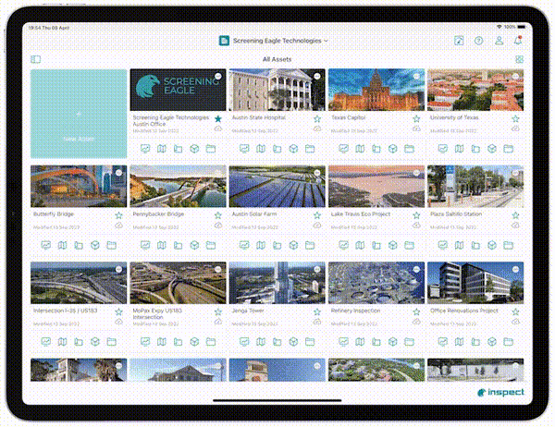Open map icon for Austin State Hospital
Viewport: 555px width, 427px height.
pos(261,149)
